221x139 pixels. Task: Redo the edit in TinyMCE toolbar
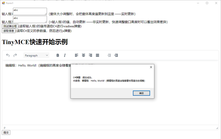[15, 55]
